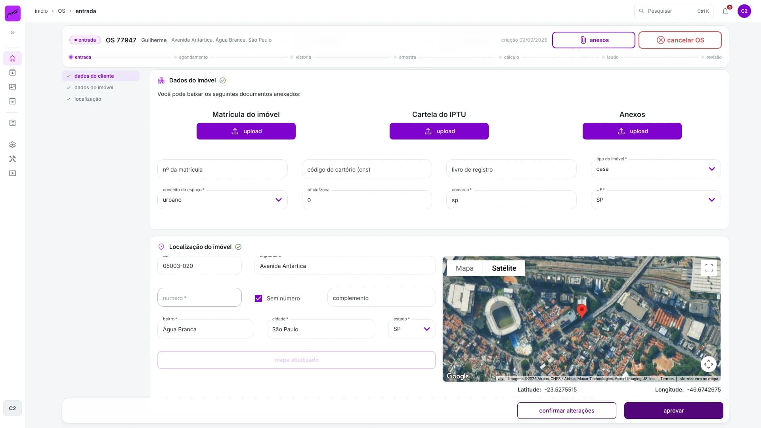Open the home icon in sidebar
Viewport: 761px width, 428px height.
[x=12, y=58]
